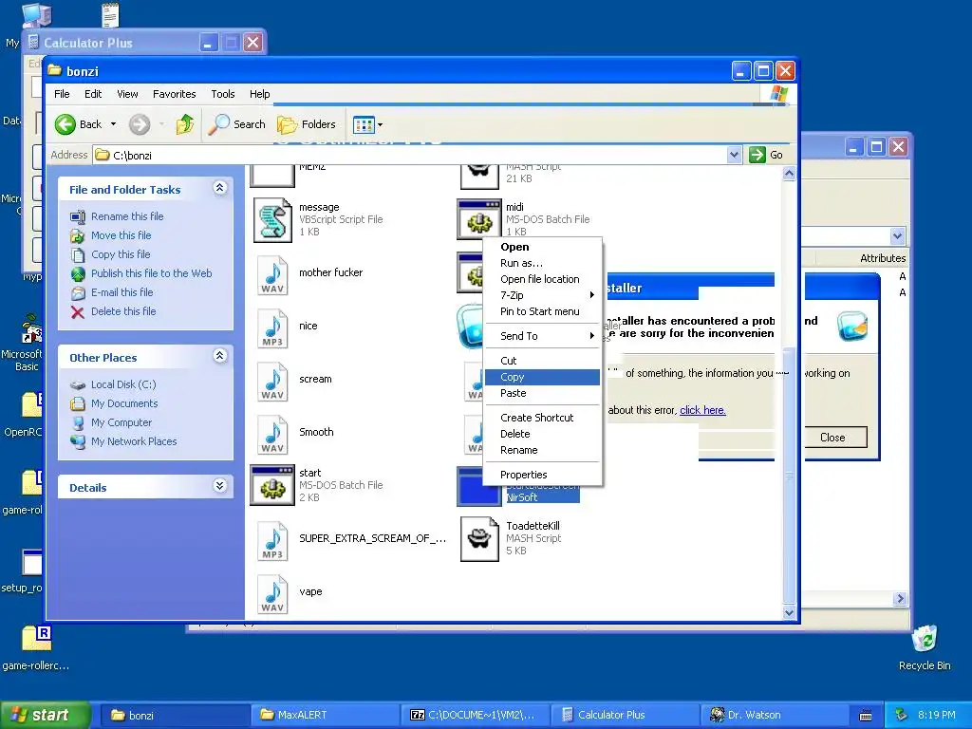Choose Create Shortcut in context menu
The width and height of the screenshot is (972, 729).
click(x=542, y=418)
